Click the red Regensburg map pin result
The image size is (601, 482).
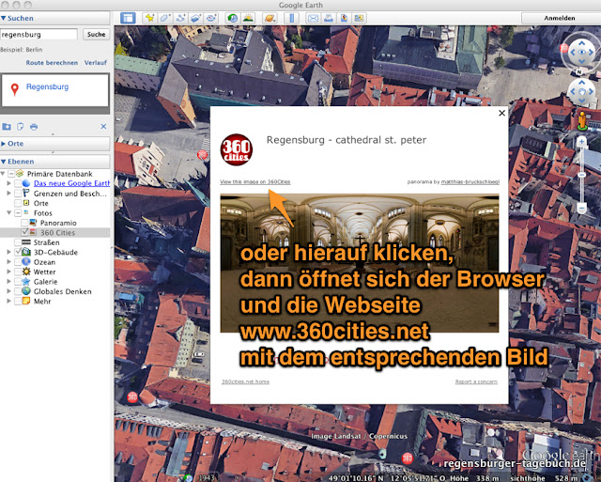tap(15, 89)
